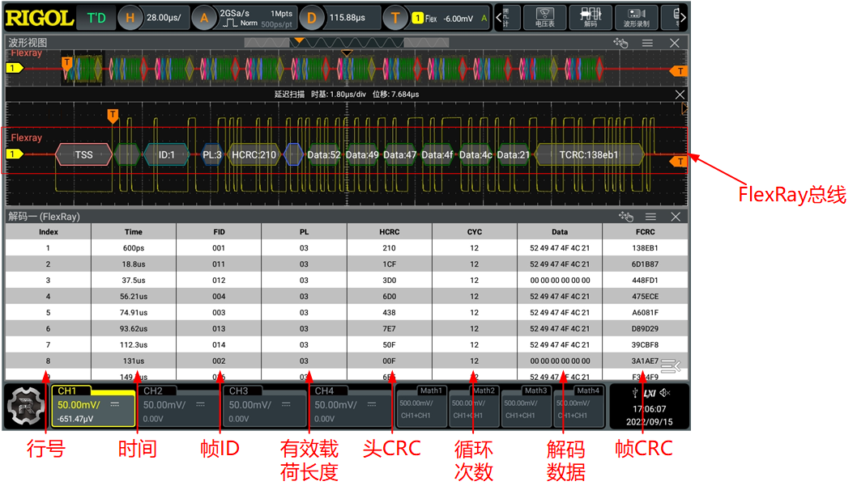Click the waveform memory position navigator bar

pos(347,43)
